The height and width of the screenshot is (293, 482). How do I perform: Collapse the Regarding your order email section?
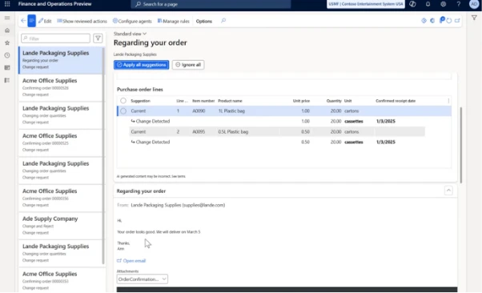(x=448, y=191)
